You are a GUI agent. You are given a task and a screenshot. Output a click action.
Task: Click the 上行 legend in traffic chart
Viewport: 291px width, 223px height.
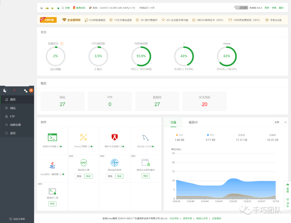pos(179,135)
